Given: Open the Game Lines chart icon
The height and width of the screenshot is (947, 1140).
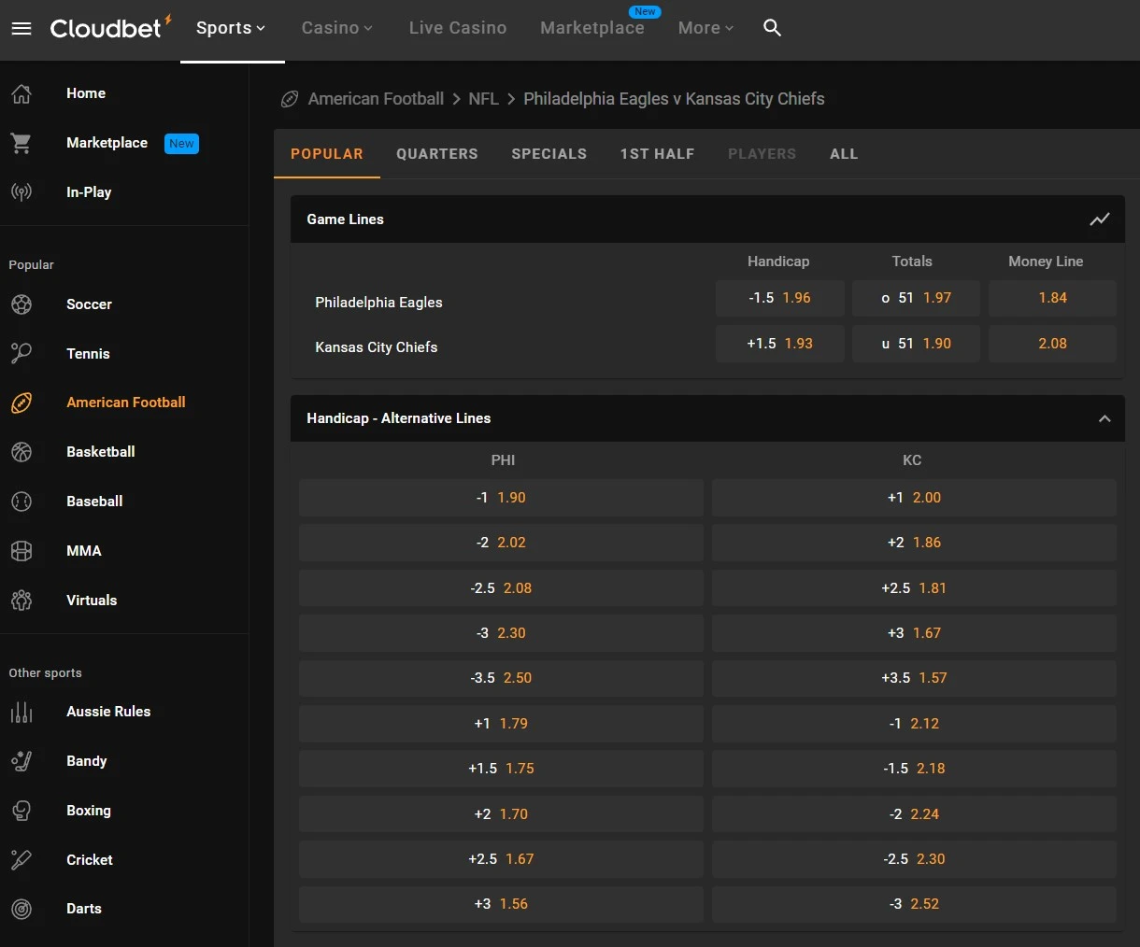Looking at the screenshot, I should 1100,219.
